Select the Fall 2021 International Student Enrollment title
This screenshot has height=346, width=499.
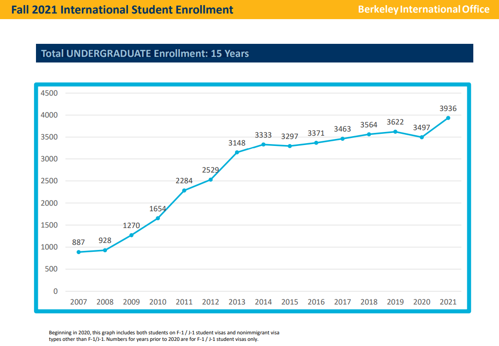pos(122,9)
